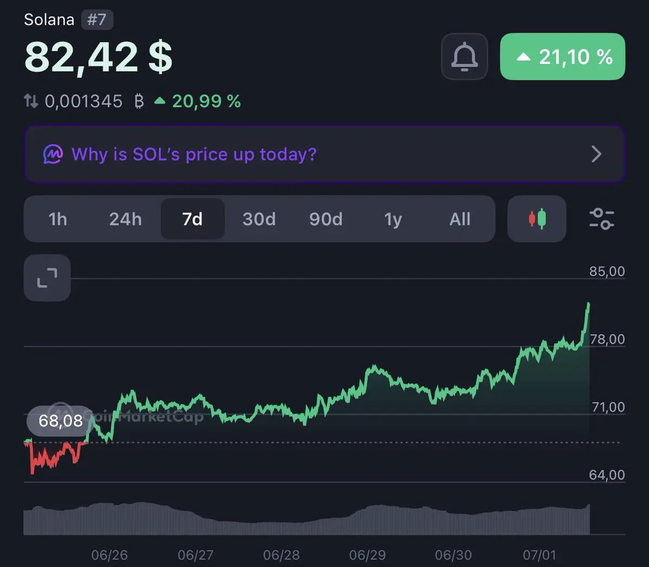The width and height of the screenshot is (649, 567).
Task: Open chevron on 'Why is SOL's price up'
Action: pos(597,154)
